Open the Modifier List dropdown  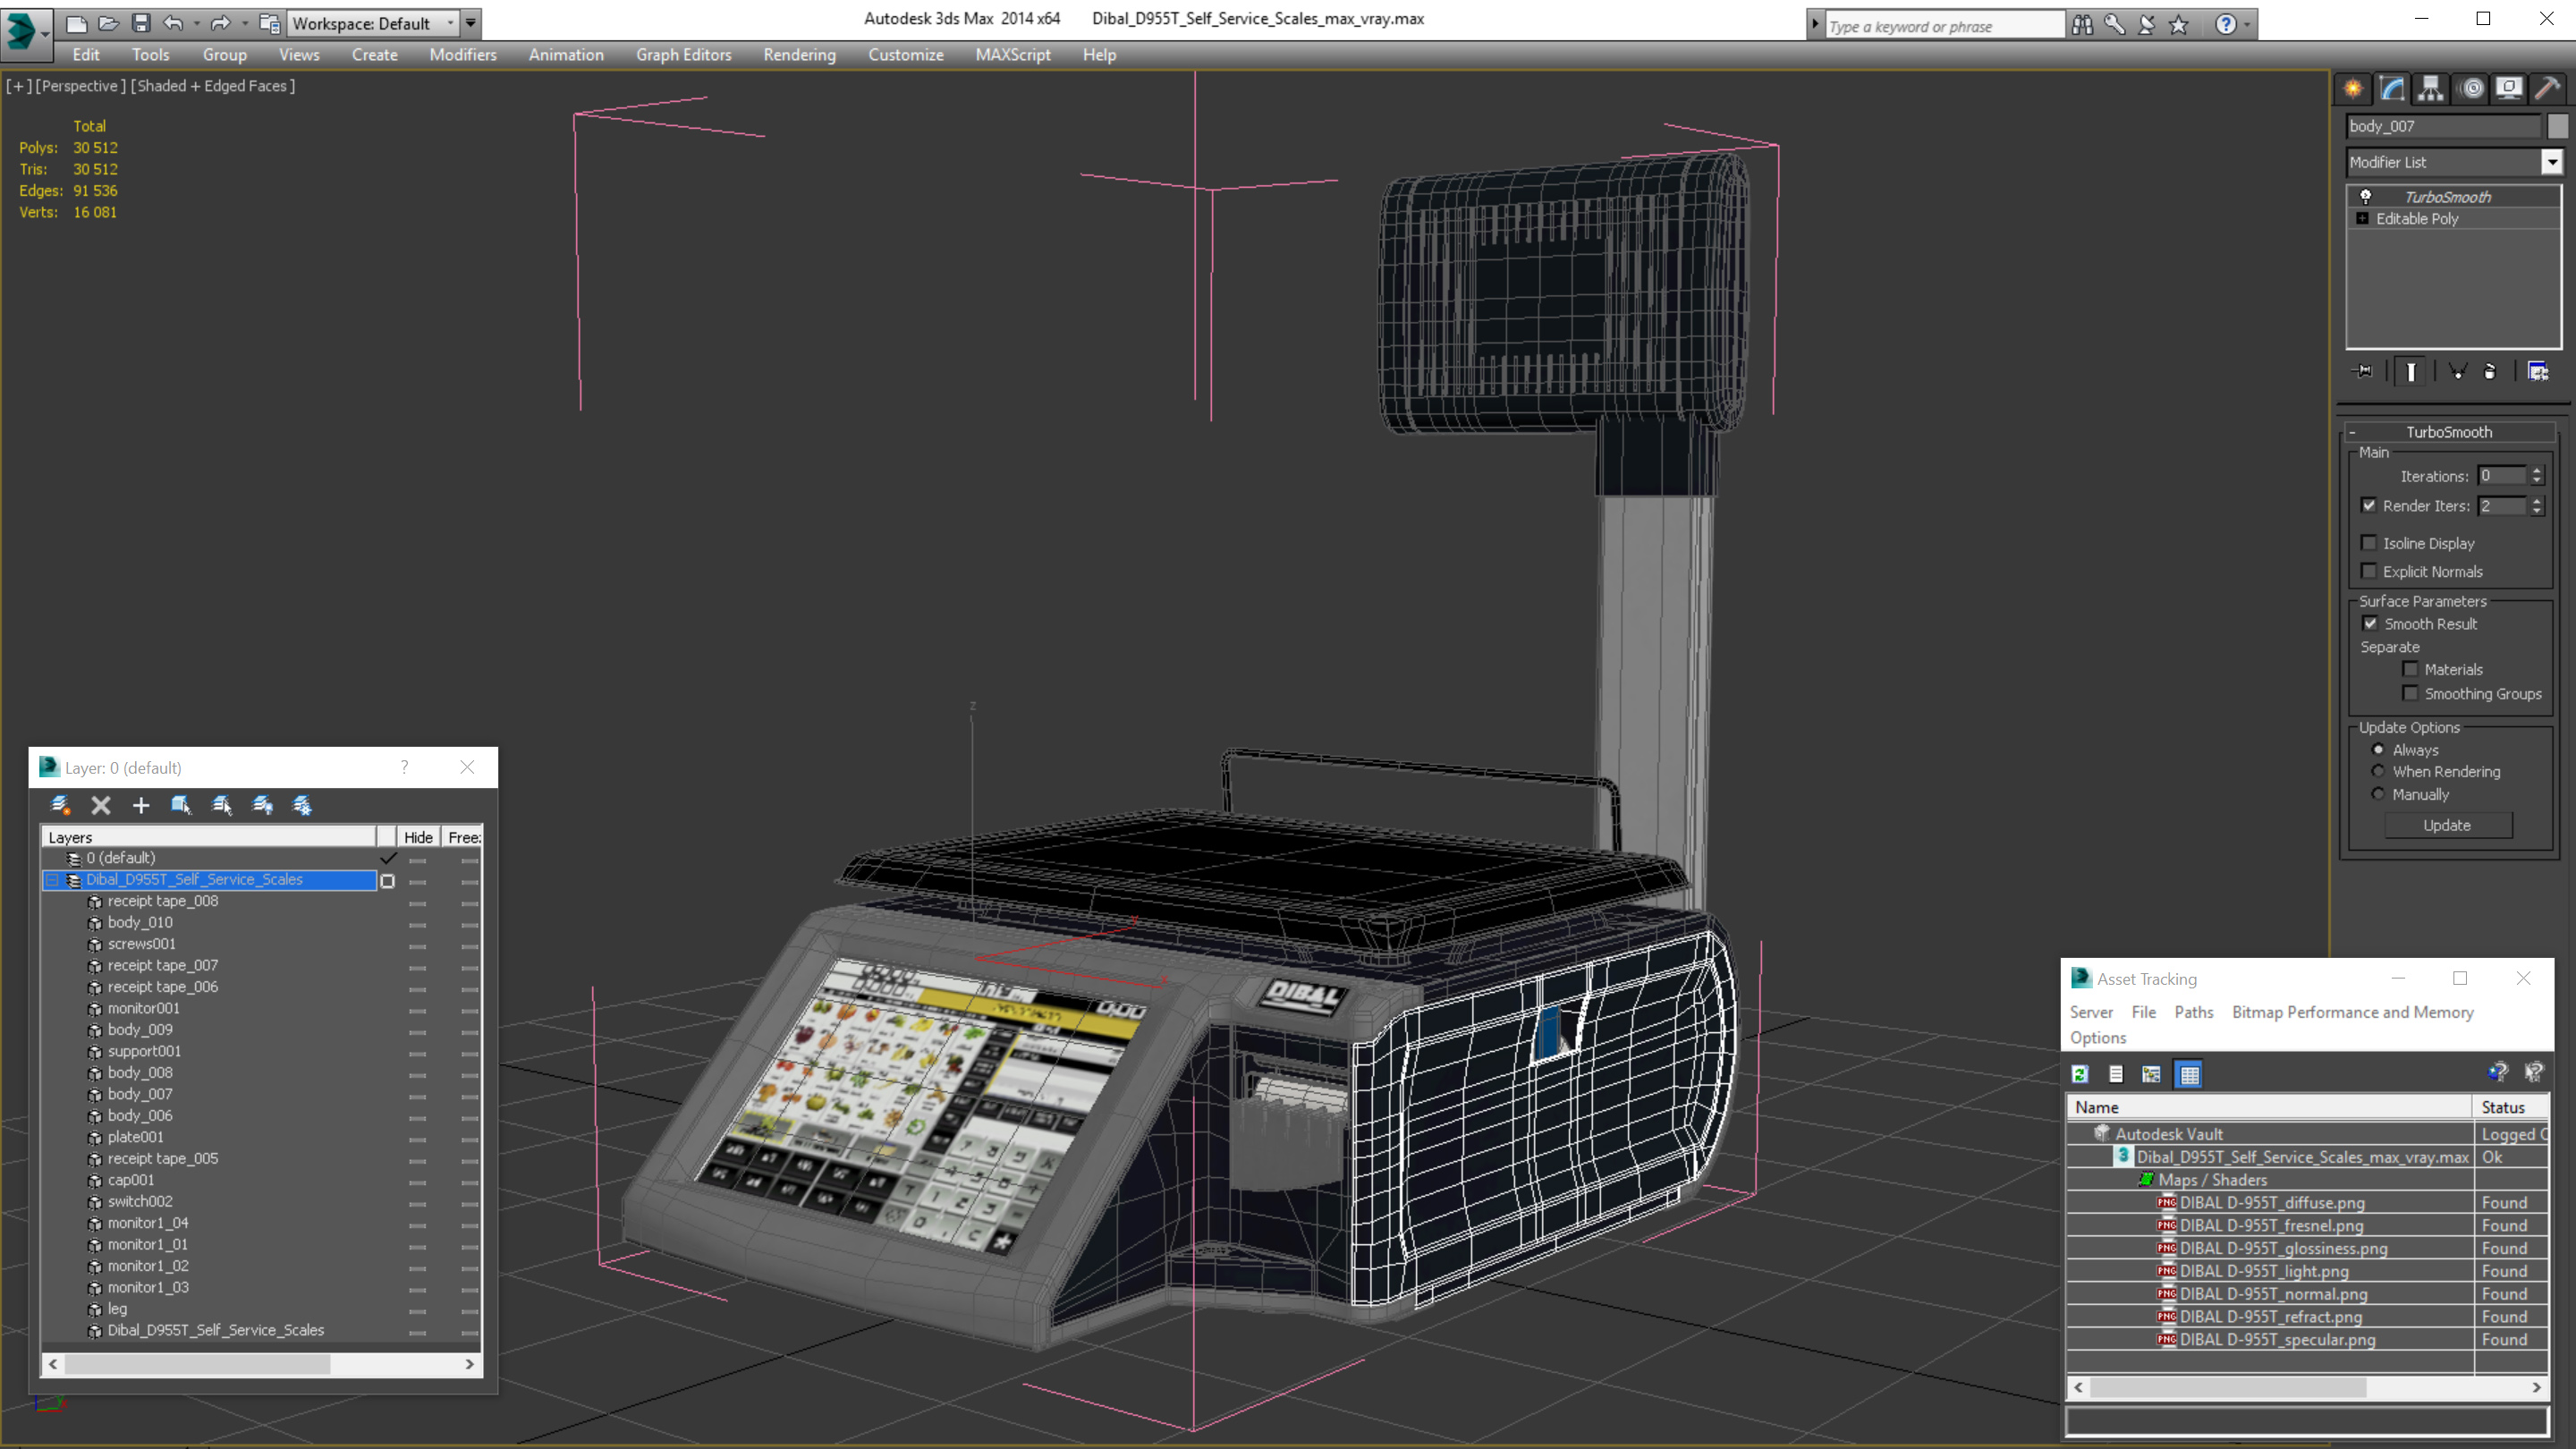(2552, 161)
